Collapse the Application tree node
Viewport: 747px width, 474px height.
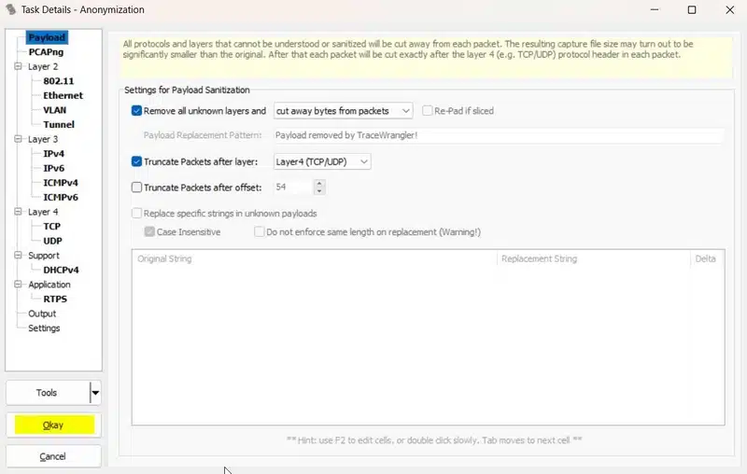[x=18, y=284]
